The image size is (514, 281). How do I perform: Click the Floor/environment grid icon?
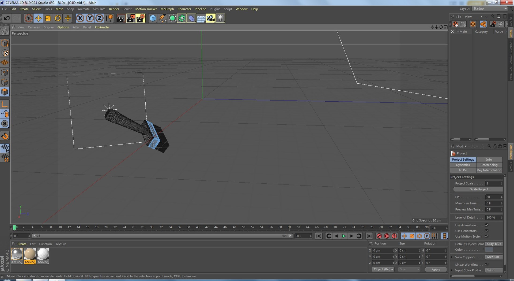201,18
